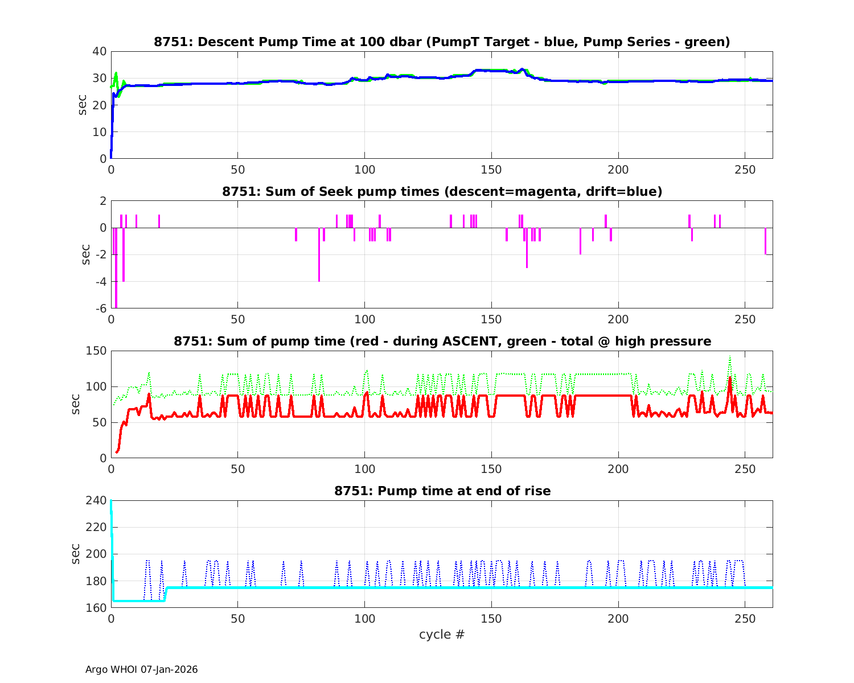
Task: Click the -6 y-axis tick on the seek plot
Action: coord(99,308)
